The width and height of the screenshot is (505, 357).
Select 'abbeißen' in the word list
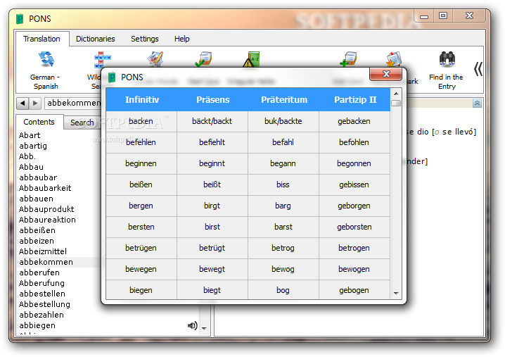coord(37,230)
